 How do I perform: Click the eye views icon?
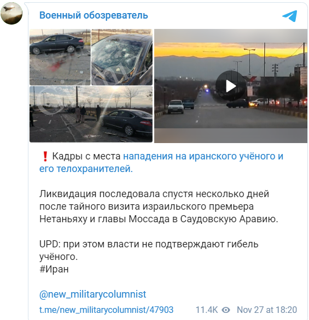point(226,310)
